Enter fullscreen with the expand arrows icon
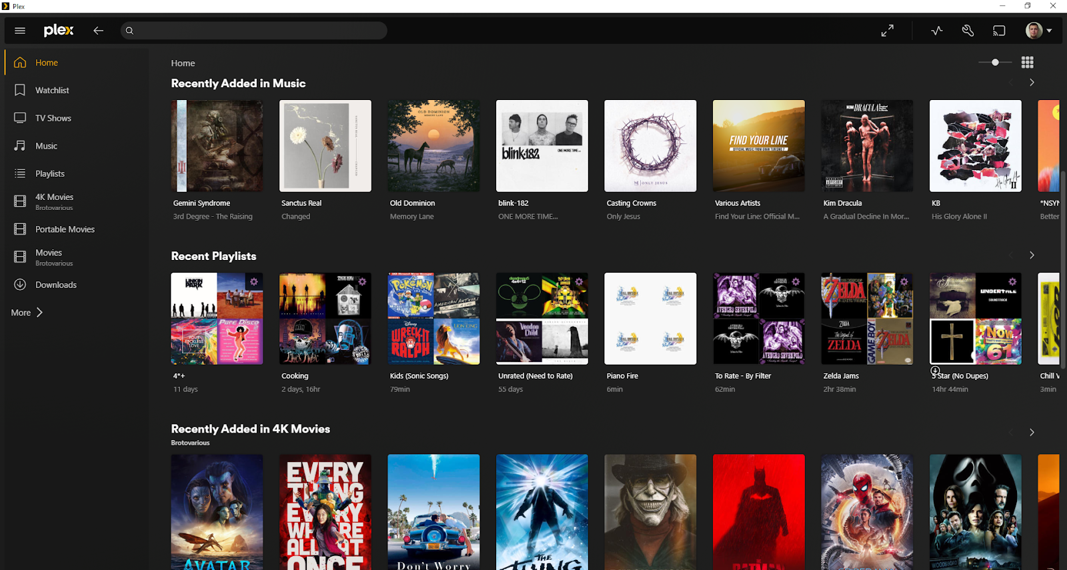The width and height of the screenshot is (1067, 570). pos(887,31)
